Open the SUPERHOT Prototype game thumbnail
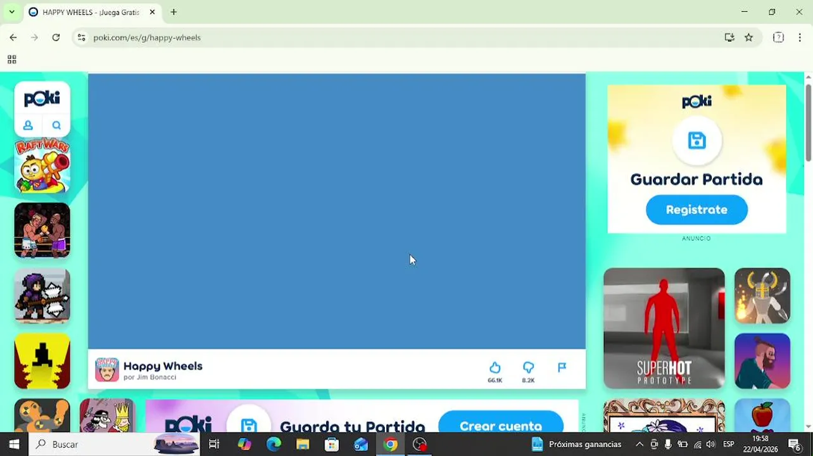The width and height of the screenshot is (813, 456). click(664, 328)
